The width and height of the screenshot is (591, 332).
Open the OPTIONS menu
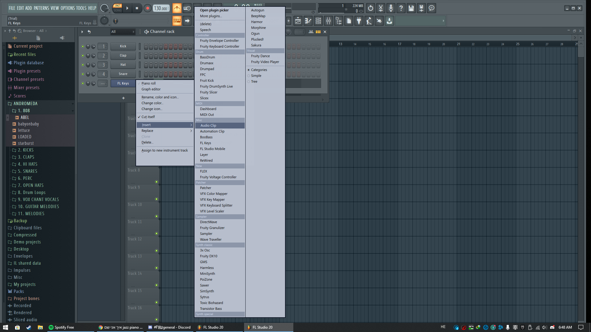coord(68,8)
